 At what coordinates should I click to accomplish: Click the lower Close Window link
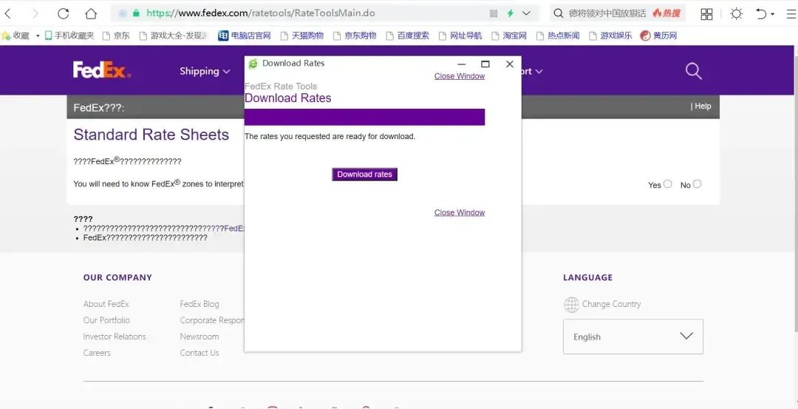click(x=459, y=212)
